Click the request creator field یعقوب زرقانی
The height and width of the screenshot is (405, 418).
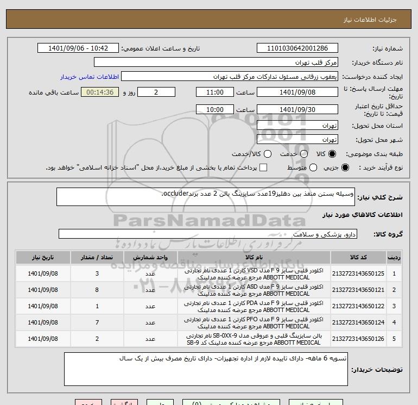230,77
